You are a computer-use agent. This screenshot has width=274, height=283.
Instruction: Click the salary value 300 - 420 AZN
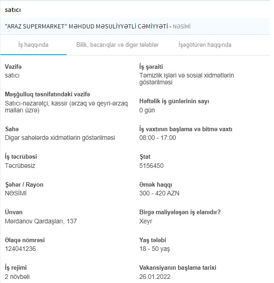pos(159,193)
